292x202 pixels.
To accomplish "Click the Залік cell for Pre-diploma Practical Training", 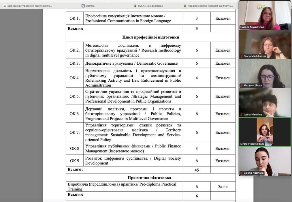I will point(223,187).
